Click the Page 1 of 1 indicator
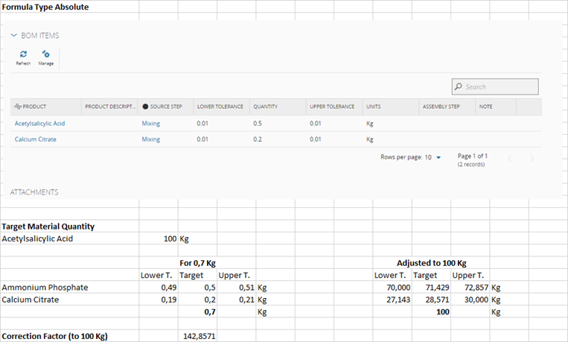 click(473, 156)
